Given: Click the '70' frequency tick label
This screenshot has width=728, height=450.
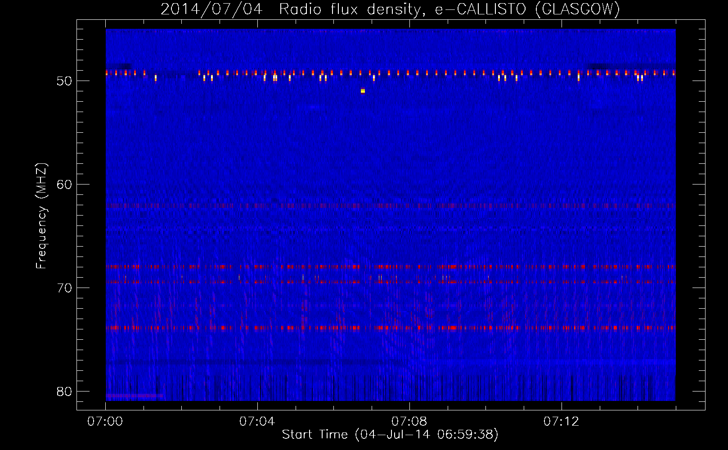Looking at the screenshot, I should (x=64, y=288).
